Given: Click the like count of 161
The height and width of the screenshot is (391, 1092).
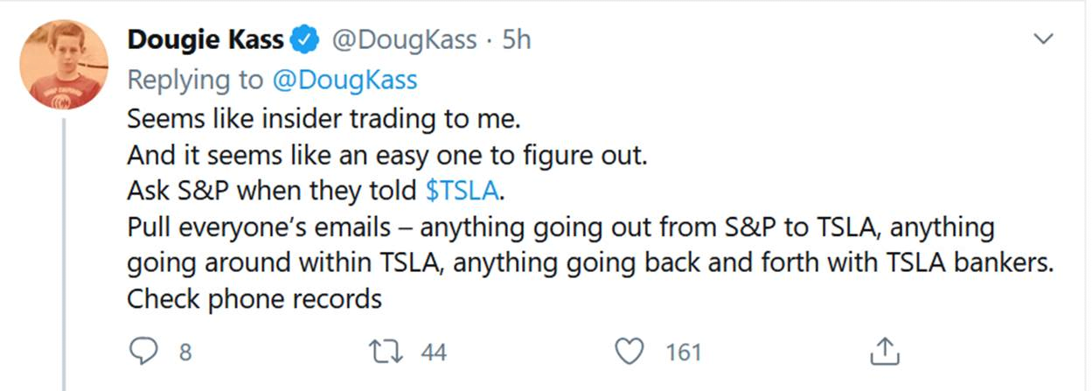Looking at the screenshot, I should point(684,353).
